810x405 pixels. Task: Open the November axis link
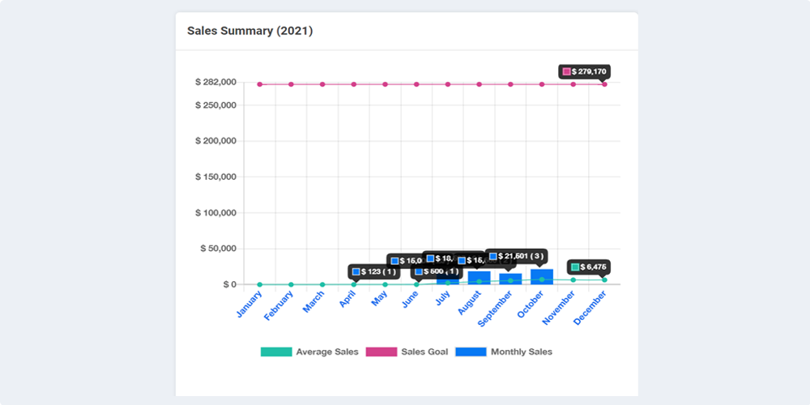pyautogui.click(x=559, y=308)
